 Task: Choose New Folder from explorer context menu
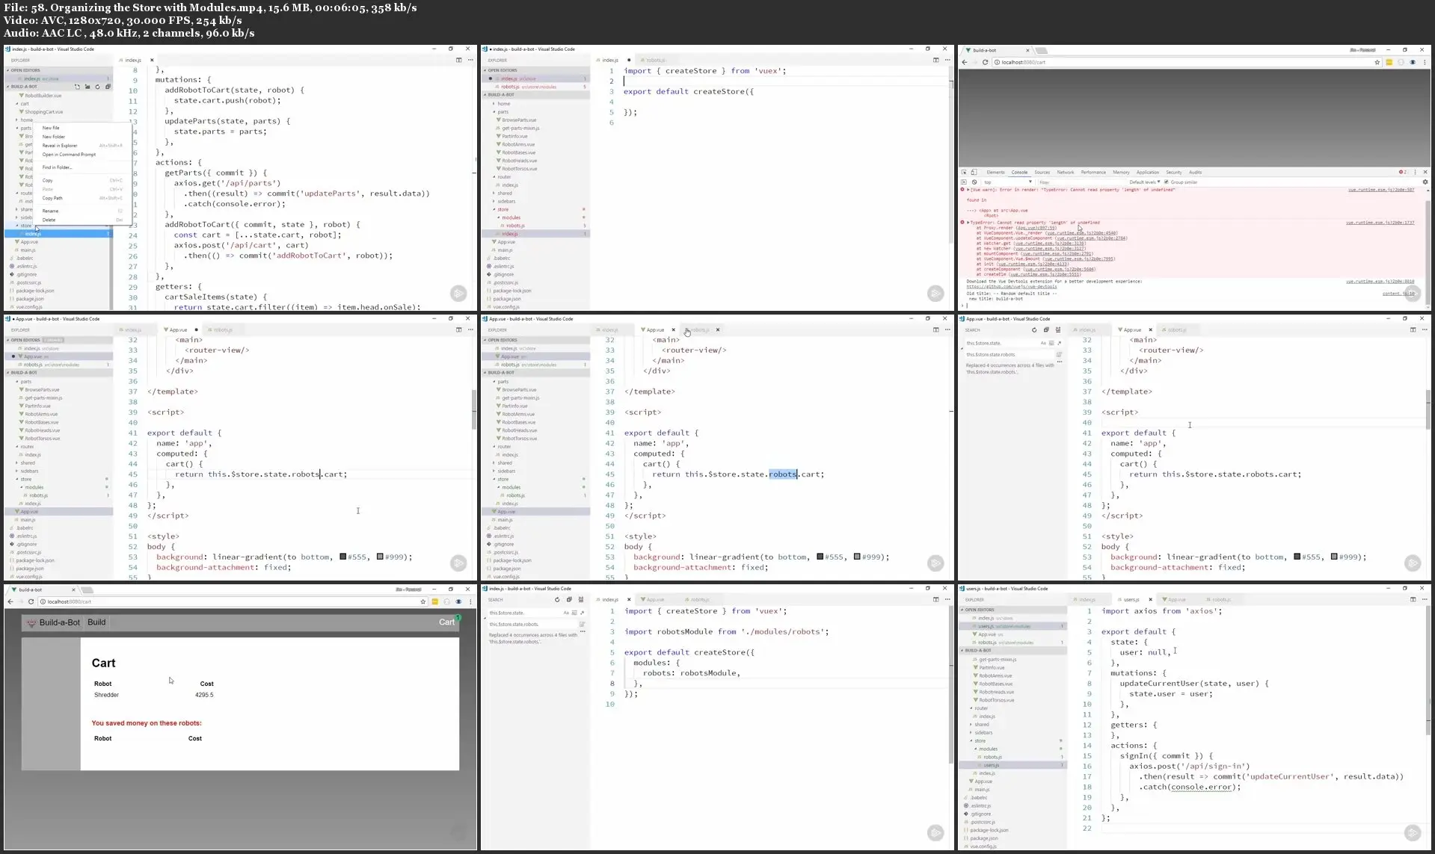click(x=54, y=137)
